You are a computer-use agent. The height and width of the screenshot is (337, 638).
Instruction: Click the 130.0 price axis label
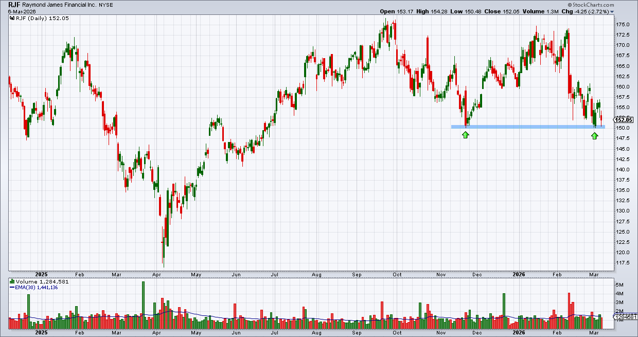pos(623,210)
